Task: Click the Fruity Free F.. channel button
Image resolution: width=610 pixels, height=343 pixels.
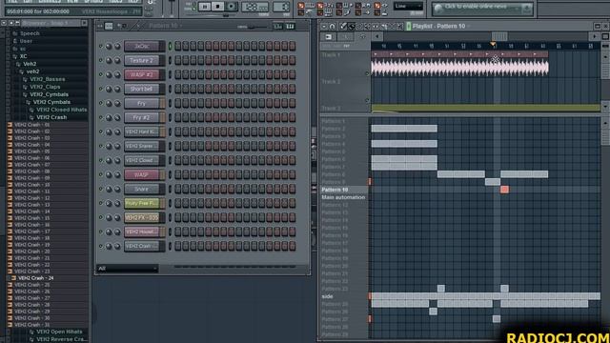Action: coord(142,203)
